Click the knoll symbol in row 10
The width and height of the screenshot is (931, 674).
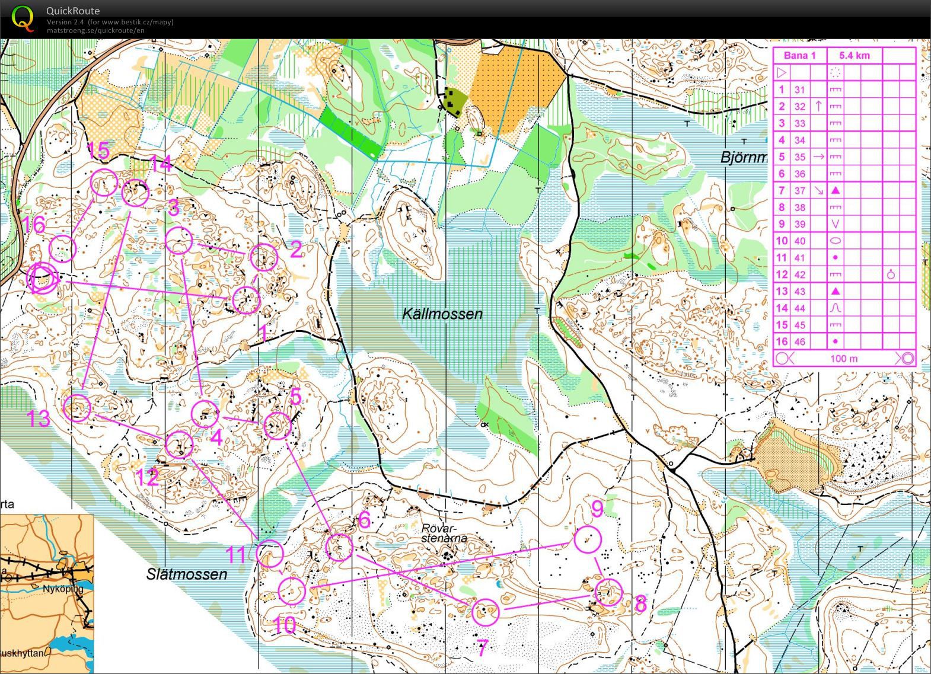[835, 241]
